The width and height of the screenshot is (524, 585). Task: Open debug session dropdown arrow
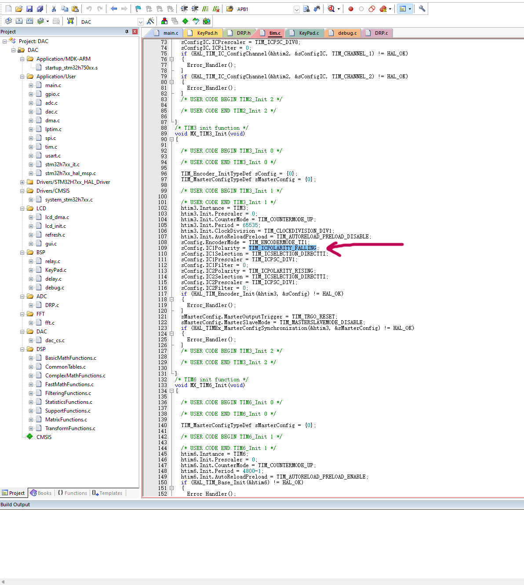(x=338, y=9)
